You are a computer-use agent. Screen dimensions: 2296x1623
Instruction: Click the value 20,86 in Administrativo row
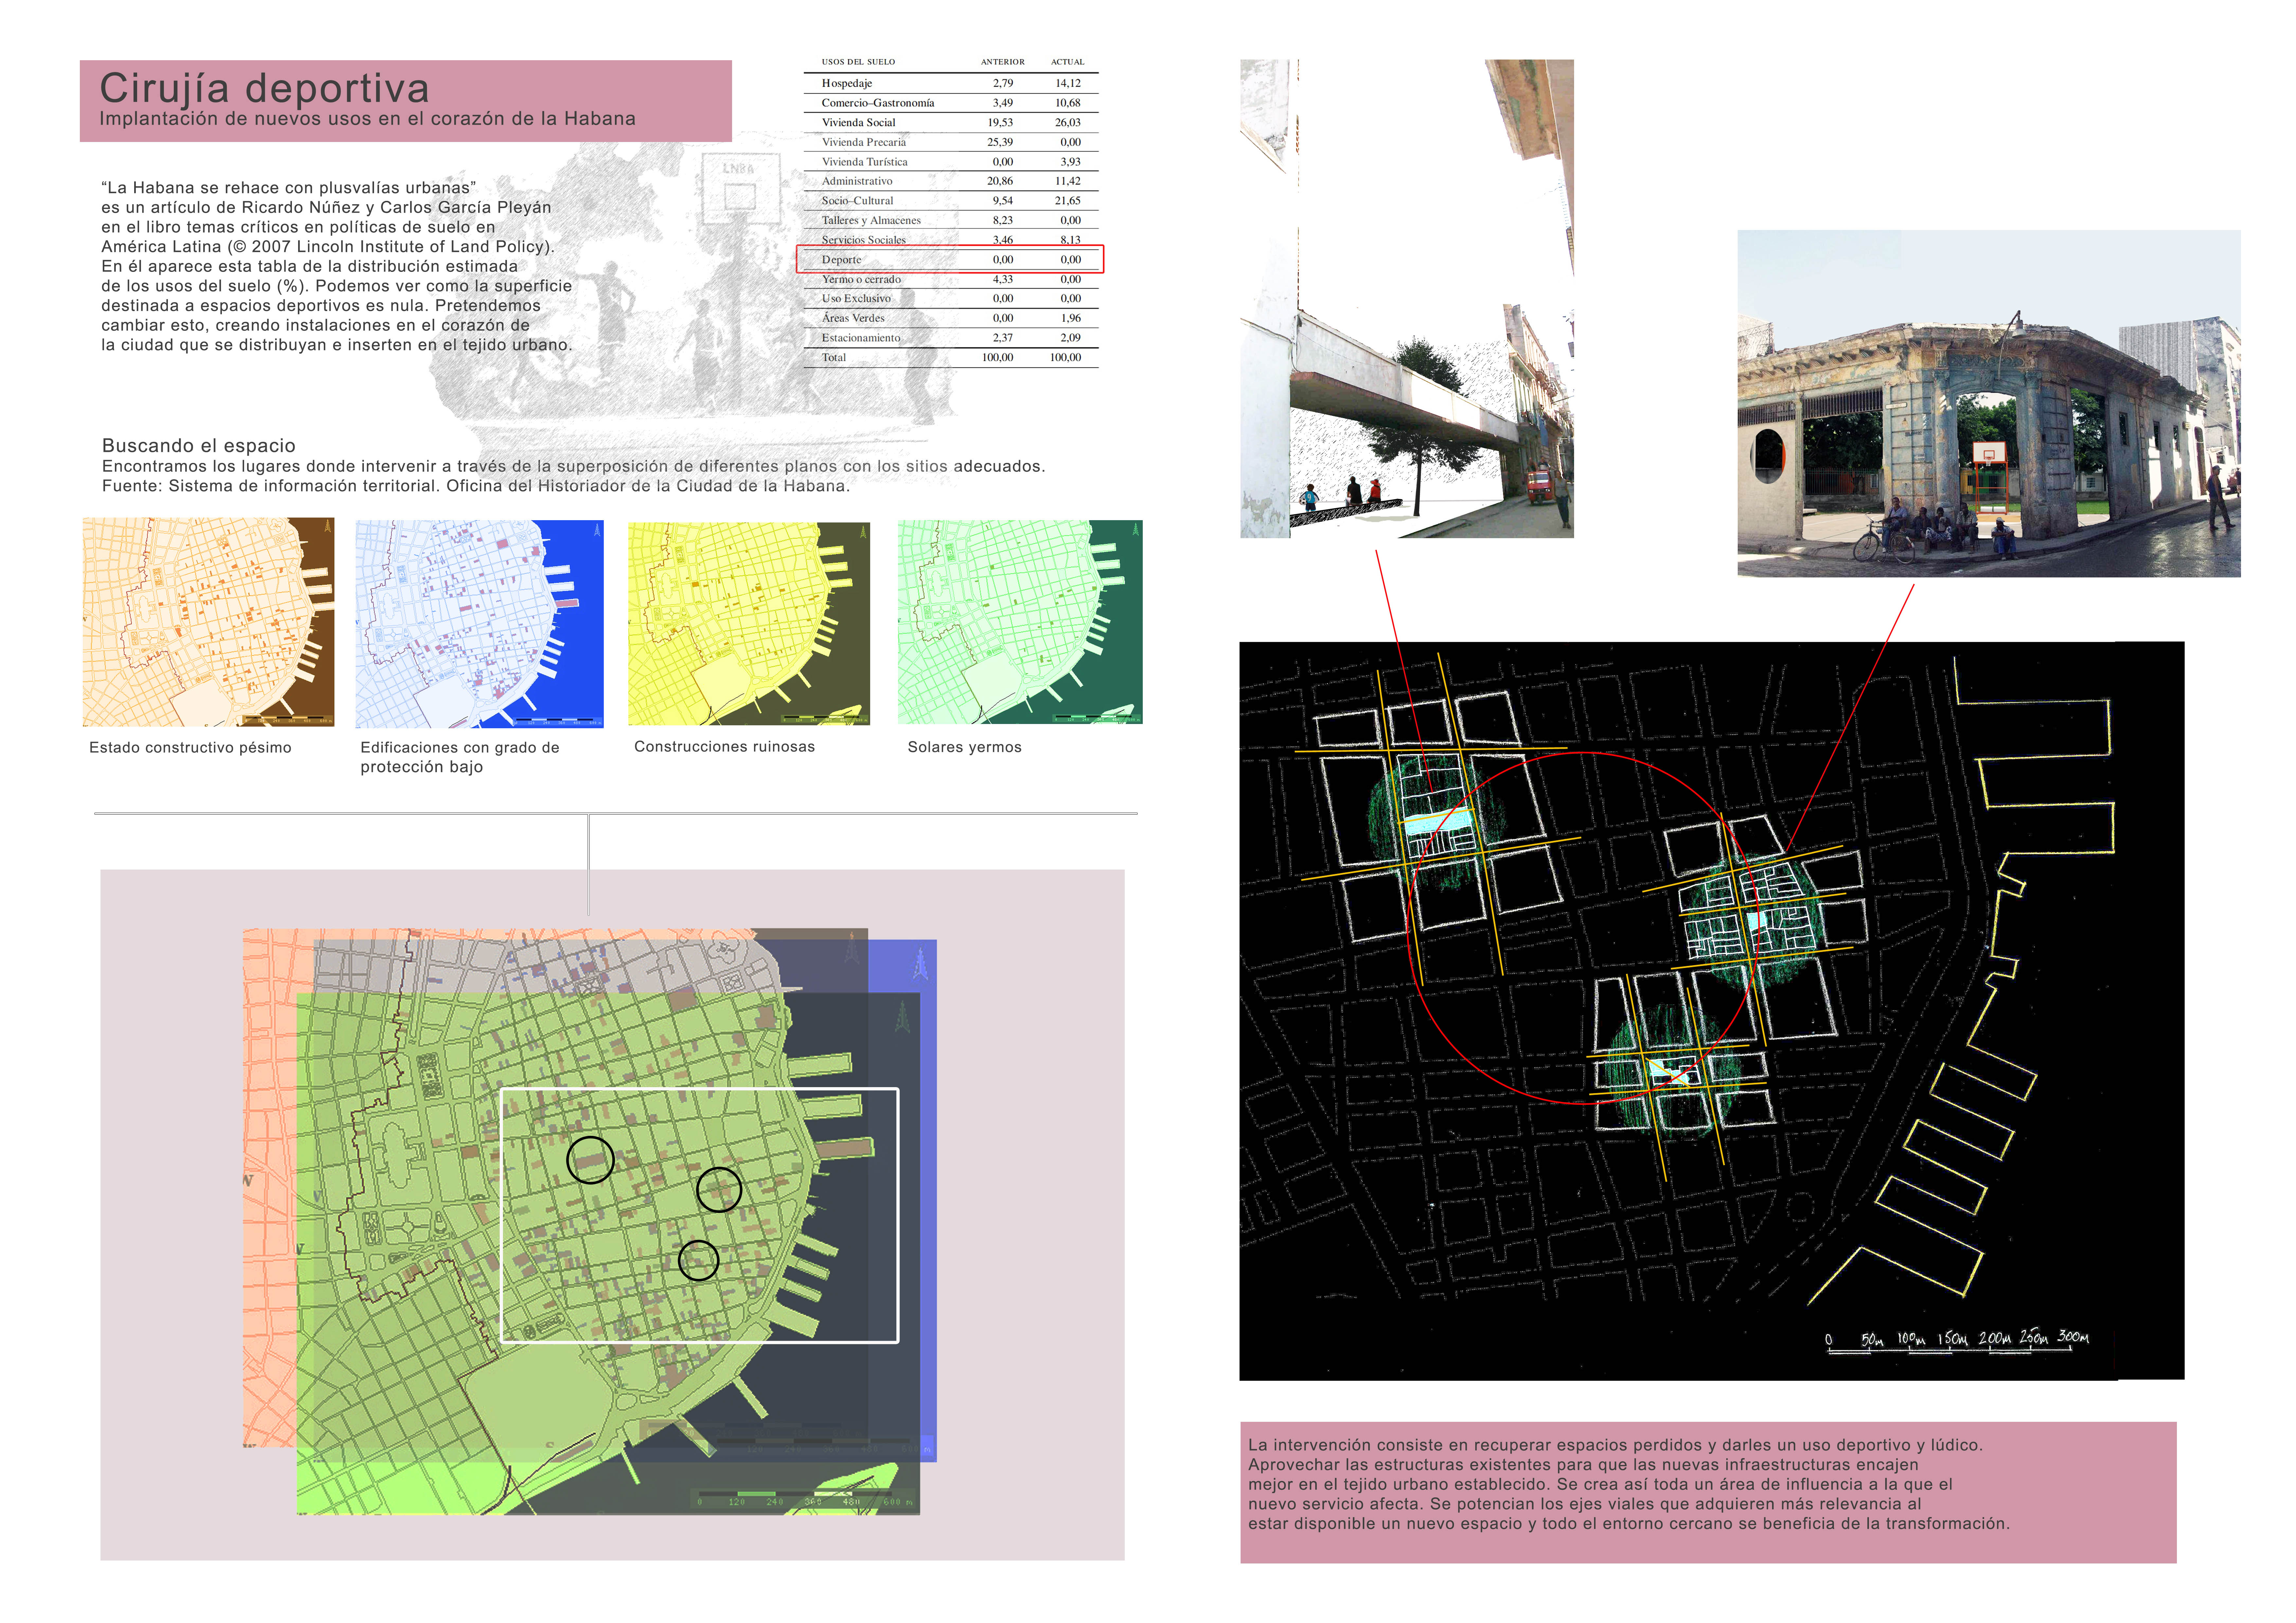pos(1000,181)
